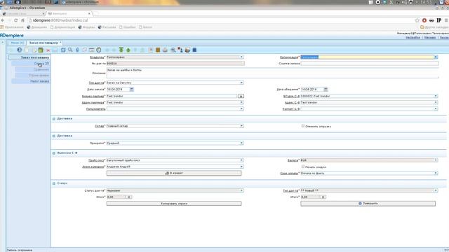Click the red Delete record icon

[48, 50]
